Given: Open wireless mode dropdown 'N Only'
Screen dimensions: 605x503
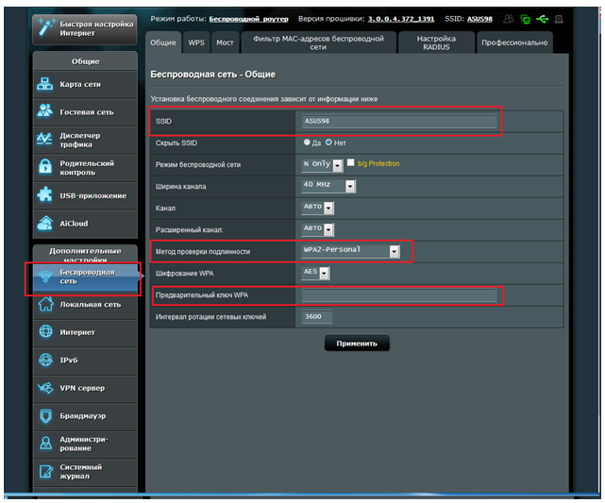Looking at the screenshot, I should pos(322,165).
